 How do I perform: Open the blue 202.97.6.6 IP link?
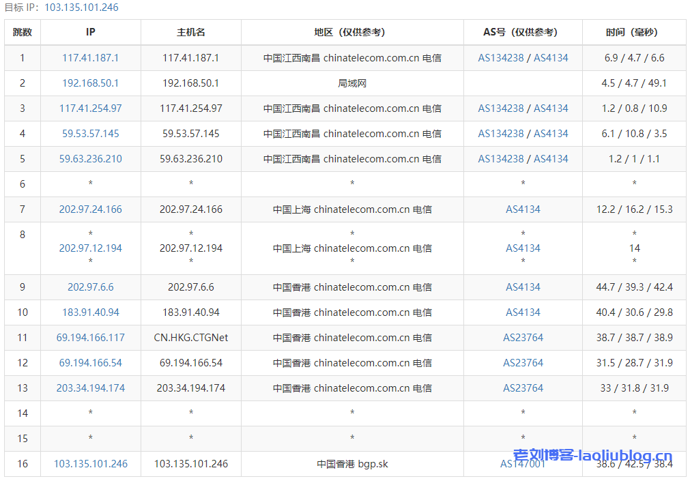[x=90, y=287]
